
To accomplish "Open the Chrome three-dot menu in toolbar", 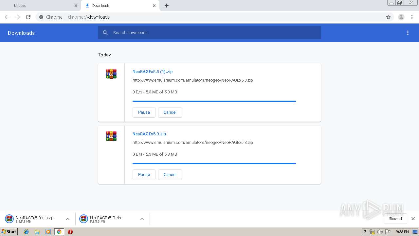I will 412,17.
